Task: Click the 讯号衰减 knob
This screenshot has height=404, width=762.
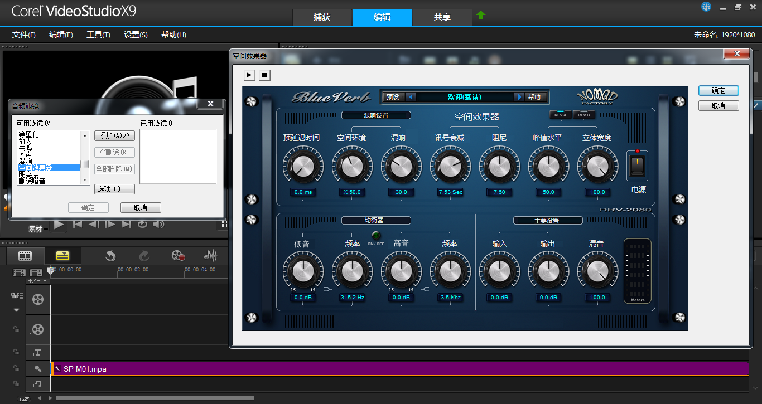Action: [450, 166]
